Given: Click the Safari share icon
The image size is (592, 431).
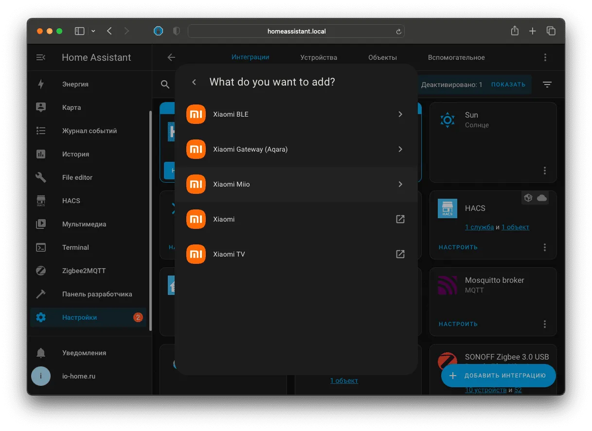Looking at the screenshot, I should [x=515, y=31].
